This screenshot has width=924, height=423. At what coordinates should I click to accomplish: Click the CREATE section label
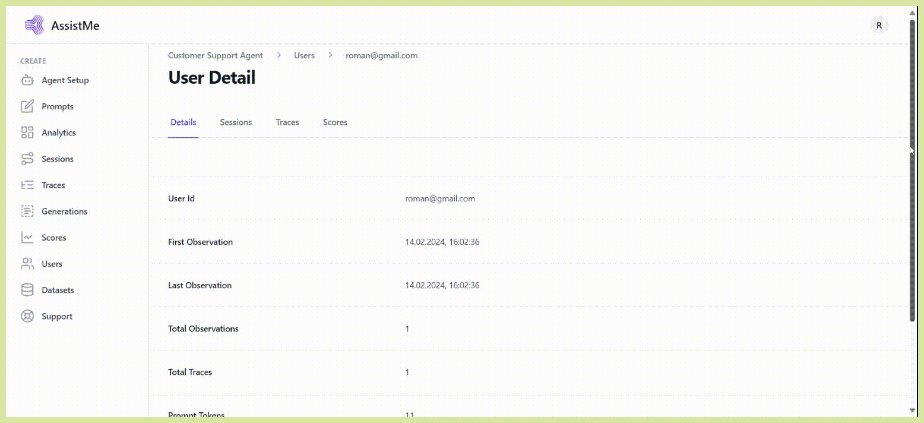point(33,61)
